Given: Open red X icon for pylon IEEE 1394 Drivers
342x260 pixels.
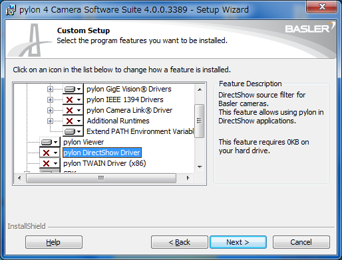Looking at the screenshot, I should (x=73, y=100).
